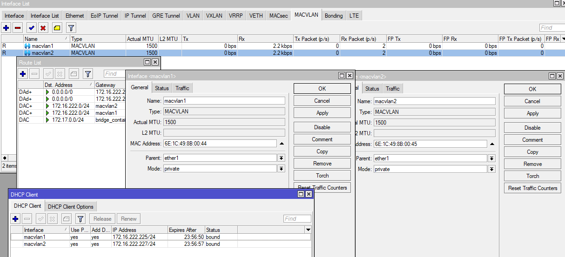Add new interface in Interface List toolbar
This screenshot has width=565, height=257.
coord(6,28)
